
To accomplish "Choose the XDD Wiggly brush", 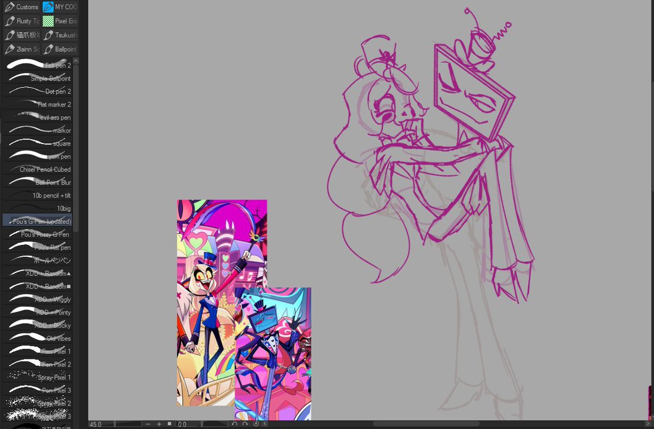I will pyautogui.click(x=37, y=299).
